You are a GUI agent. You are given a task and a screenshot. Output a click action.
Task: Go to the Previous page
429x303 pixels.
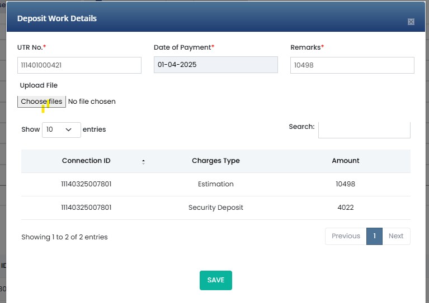[346, 236]
